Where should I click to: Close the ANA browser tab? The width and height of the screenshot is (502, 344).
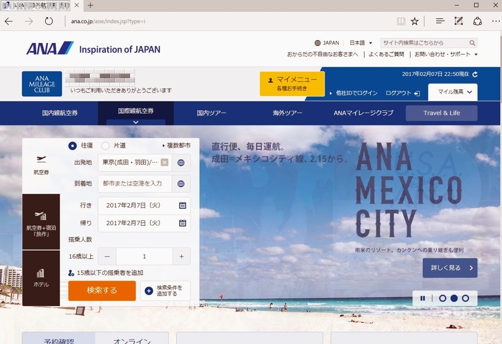[76, 6]
